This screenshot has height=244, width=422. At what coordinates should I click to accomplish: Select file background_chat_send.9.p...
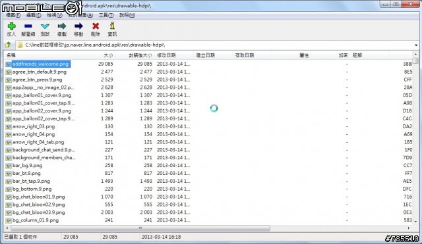click(44, 150)
